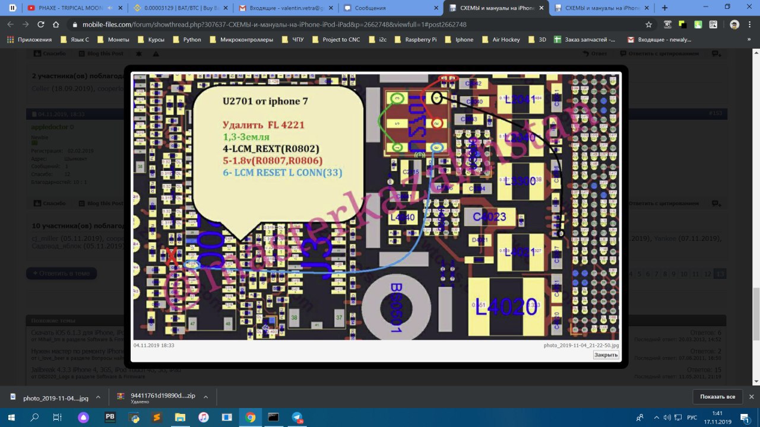Open the Сообщения browser tab
Viewport: 760px width, 427px height.
390,8
